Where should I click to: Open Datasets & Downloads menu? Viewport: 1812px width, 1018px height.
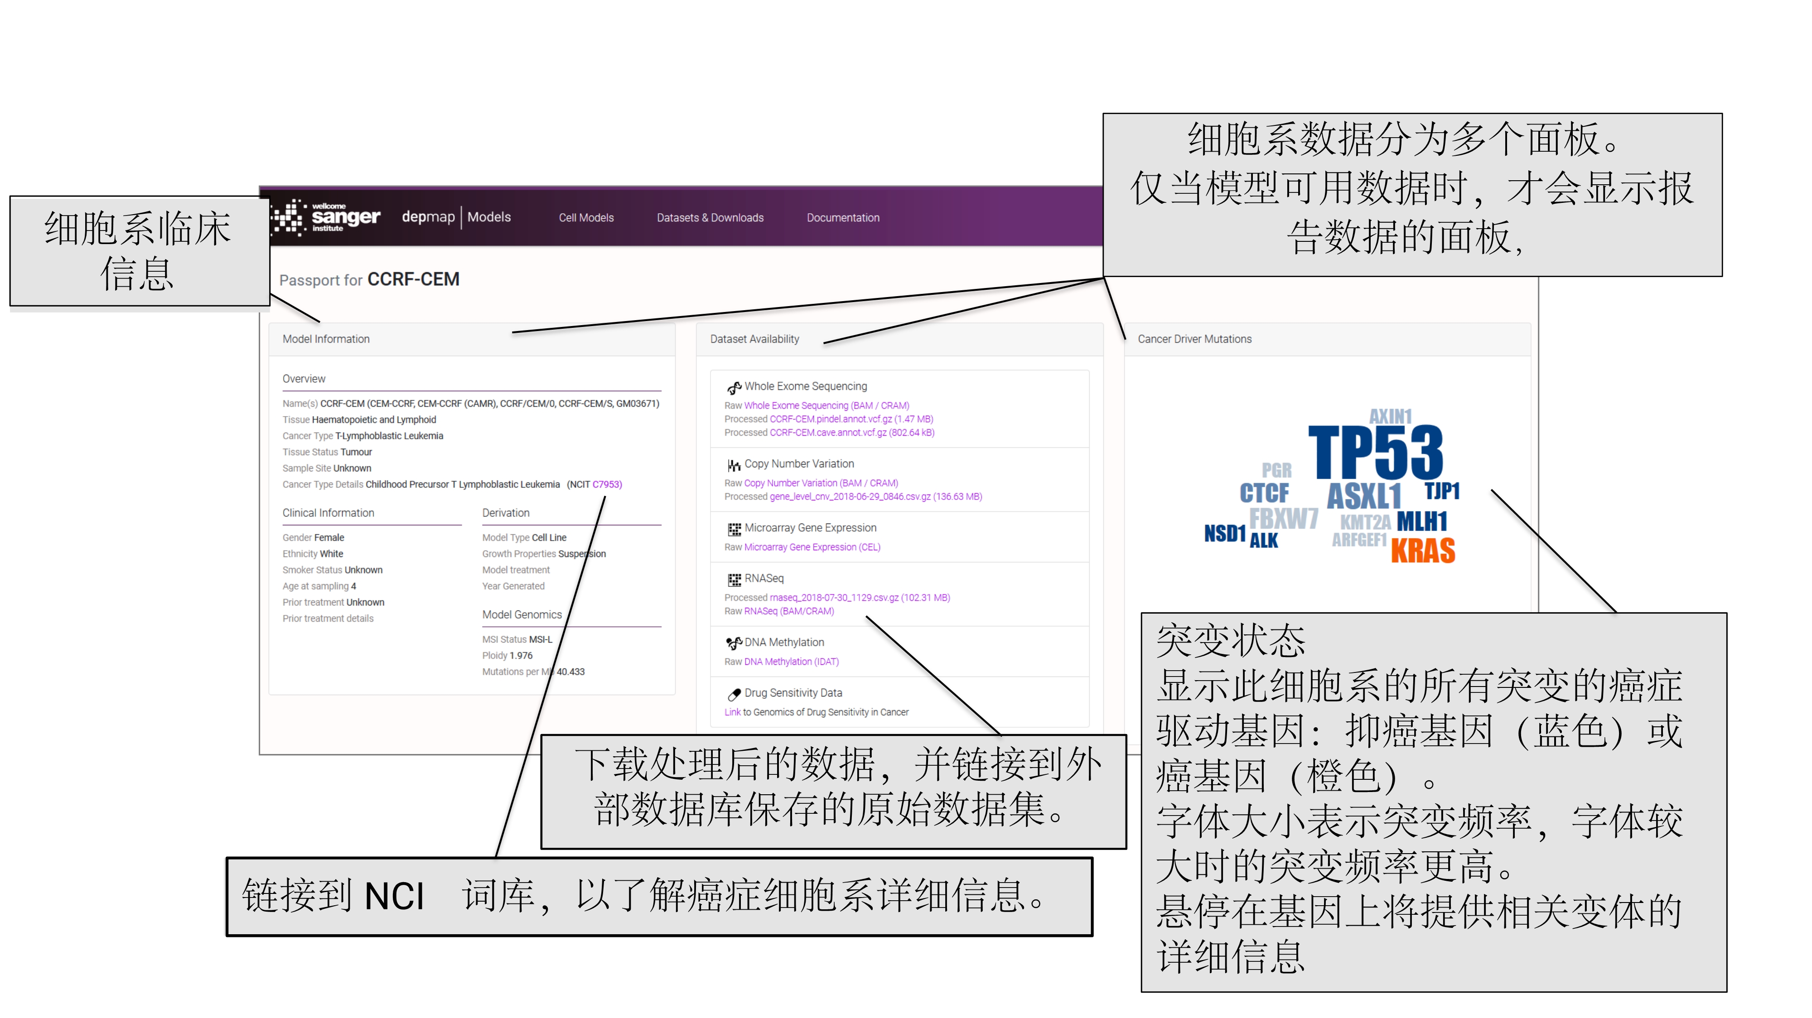tap(710, 218)
